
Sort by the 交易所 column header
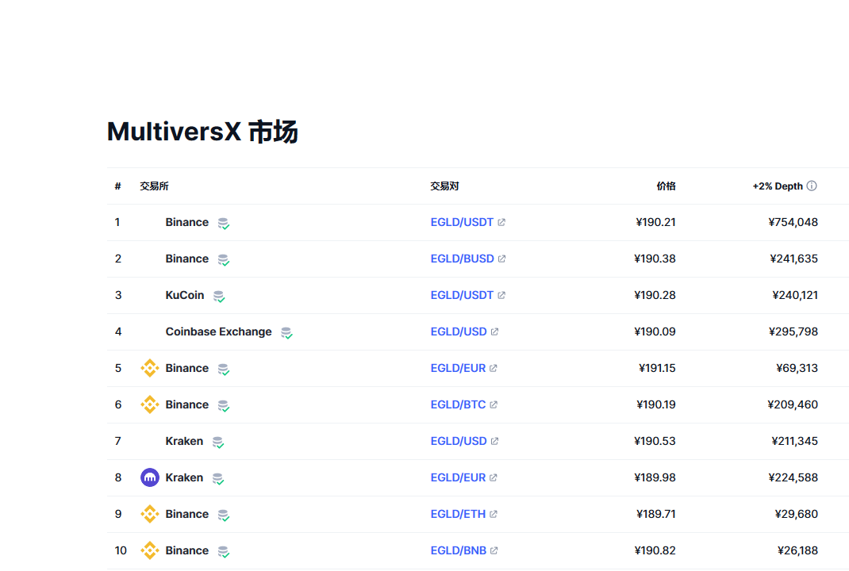click(154, 186)
